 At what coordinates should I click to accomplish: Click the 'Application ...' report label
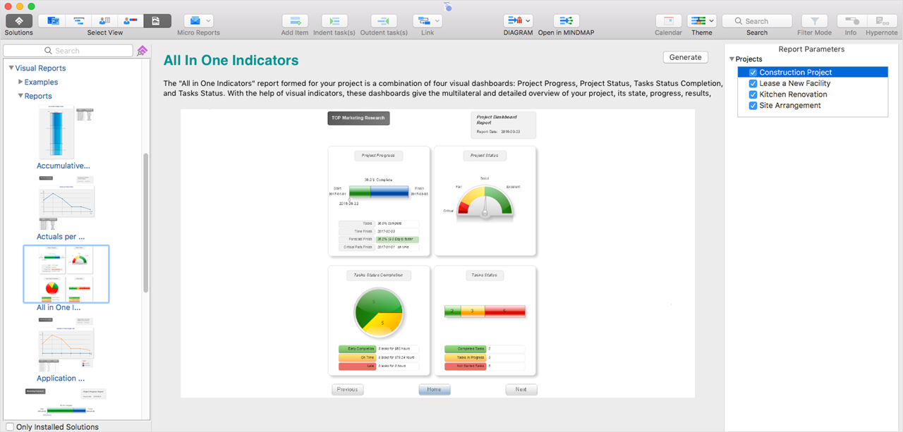pyautogui.click(x=61, y=378)
